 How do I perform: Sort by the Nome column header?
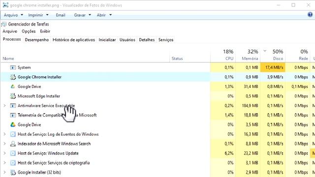click(x=8, y=59)
